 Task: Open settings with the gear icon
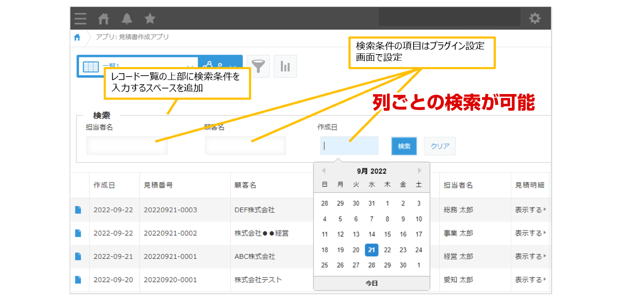point(535,18)
